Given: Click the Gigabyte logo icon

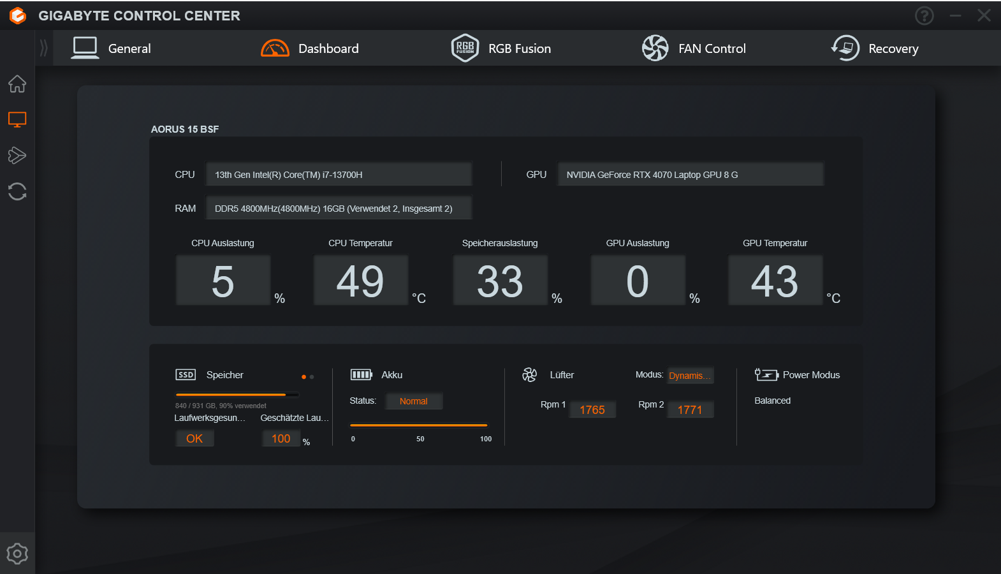Looking at the screenshot, I should pyautogui.click(x=18, y=15).
